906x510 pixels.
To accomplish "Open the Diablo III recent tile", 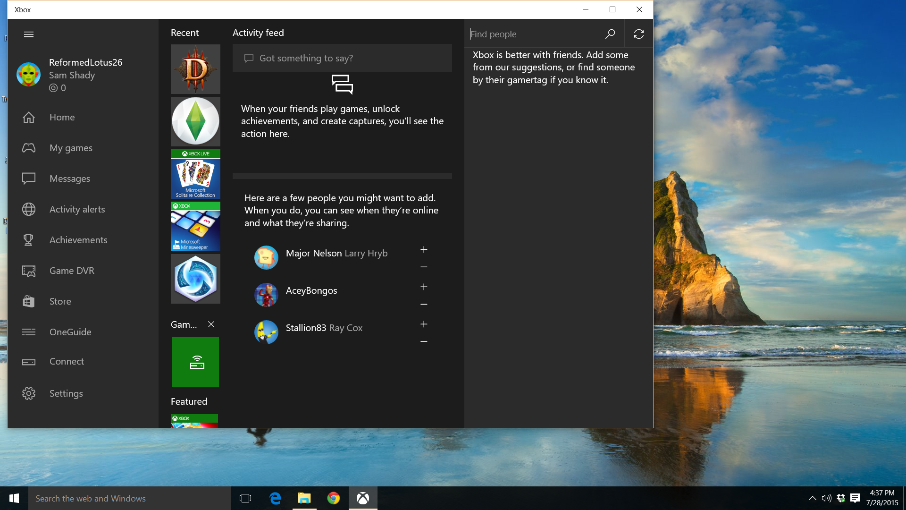I will coord(195,69).
